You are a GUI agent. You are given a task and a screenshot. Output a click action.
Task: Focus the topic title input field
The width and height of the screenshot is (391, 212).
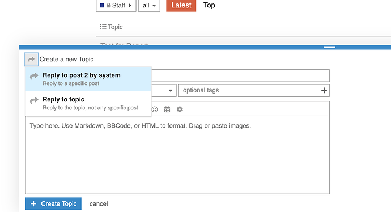(x=240, y=75)
